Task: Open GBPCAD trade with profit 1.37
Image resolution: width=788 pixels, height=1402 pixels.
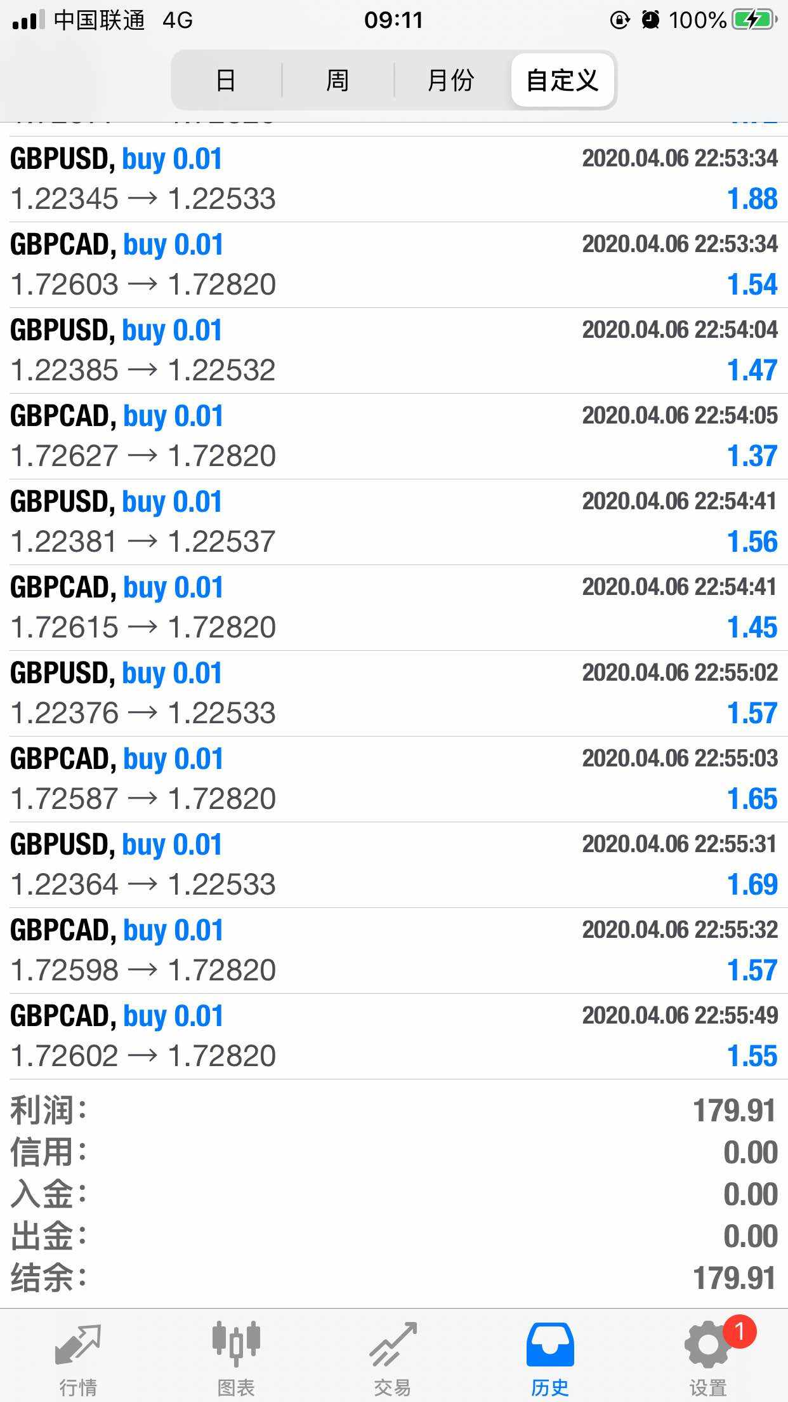Action: 393,436
